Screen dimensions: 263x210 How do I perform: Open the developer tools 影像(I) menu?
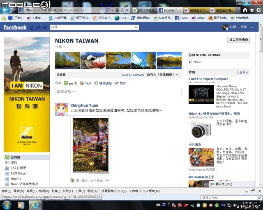point(56,191)
